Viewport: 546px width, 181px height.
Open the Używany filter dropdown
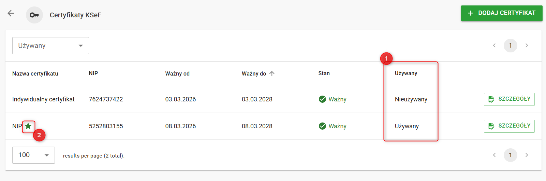click(50, 46)
